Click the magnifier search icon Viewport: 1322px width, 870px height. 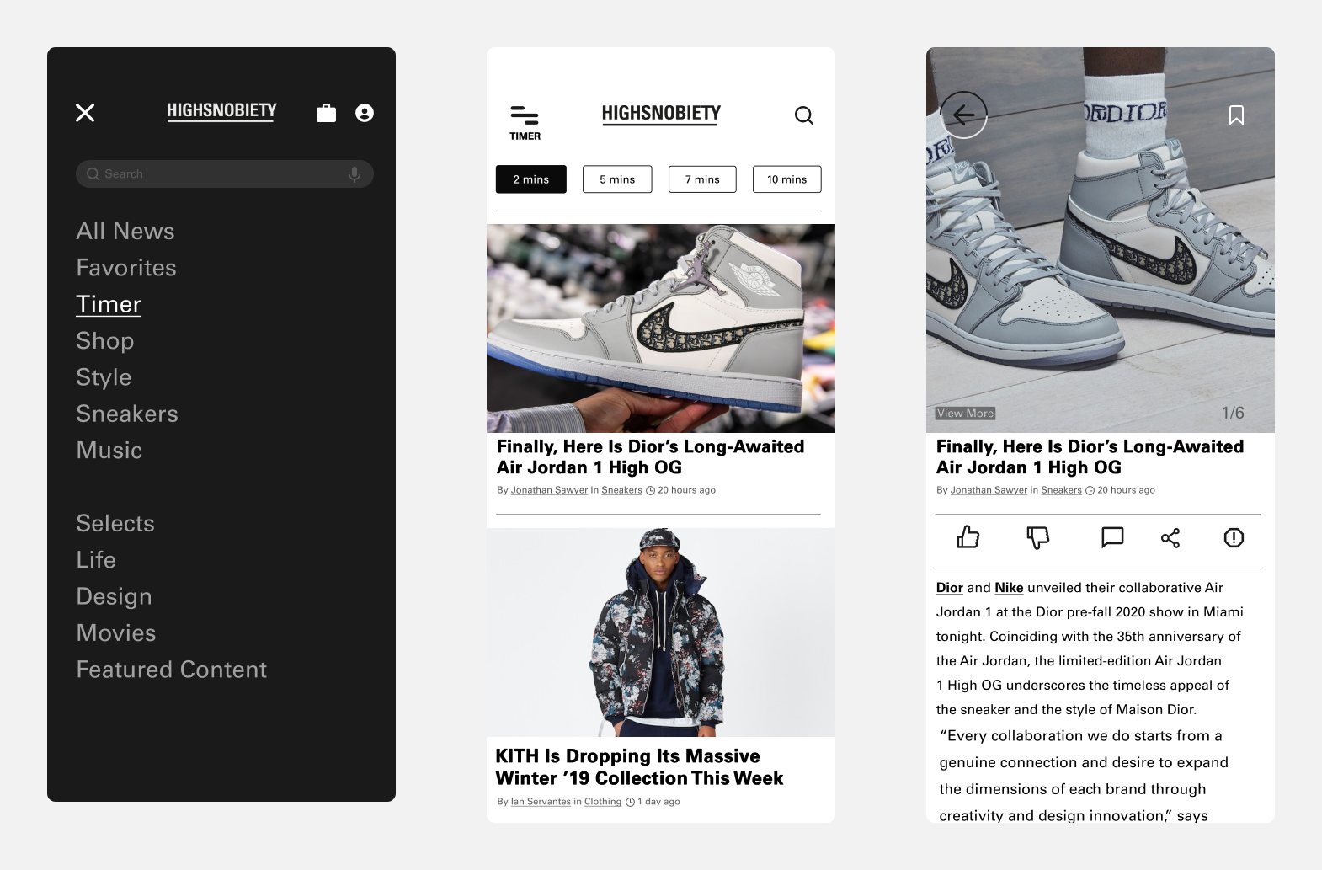pyautogui.click(x=804, y=115)
